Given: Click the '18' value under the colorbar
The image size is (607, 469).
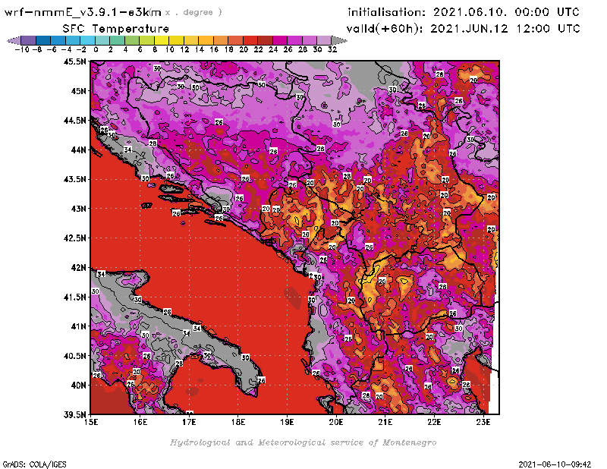Looking at the screenshot, I should tap(229, 49).
